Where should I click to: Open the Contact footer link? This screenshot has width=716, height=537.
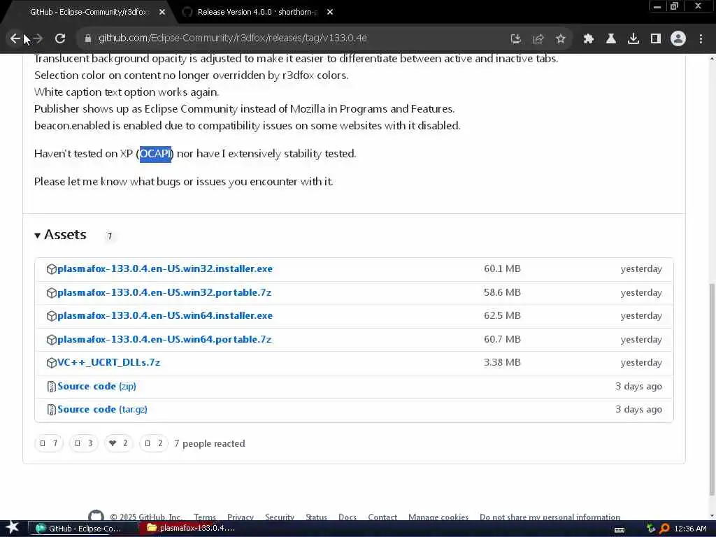point(382,517)
